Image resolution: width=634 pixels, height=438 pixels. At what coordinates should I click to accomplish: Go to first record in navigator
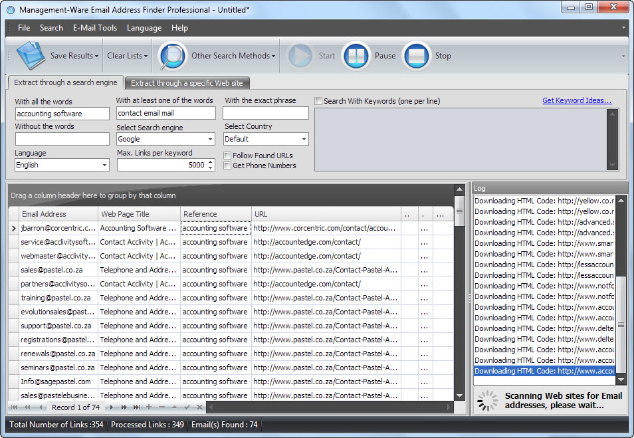(x=15, y=407)
